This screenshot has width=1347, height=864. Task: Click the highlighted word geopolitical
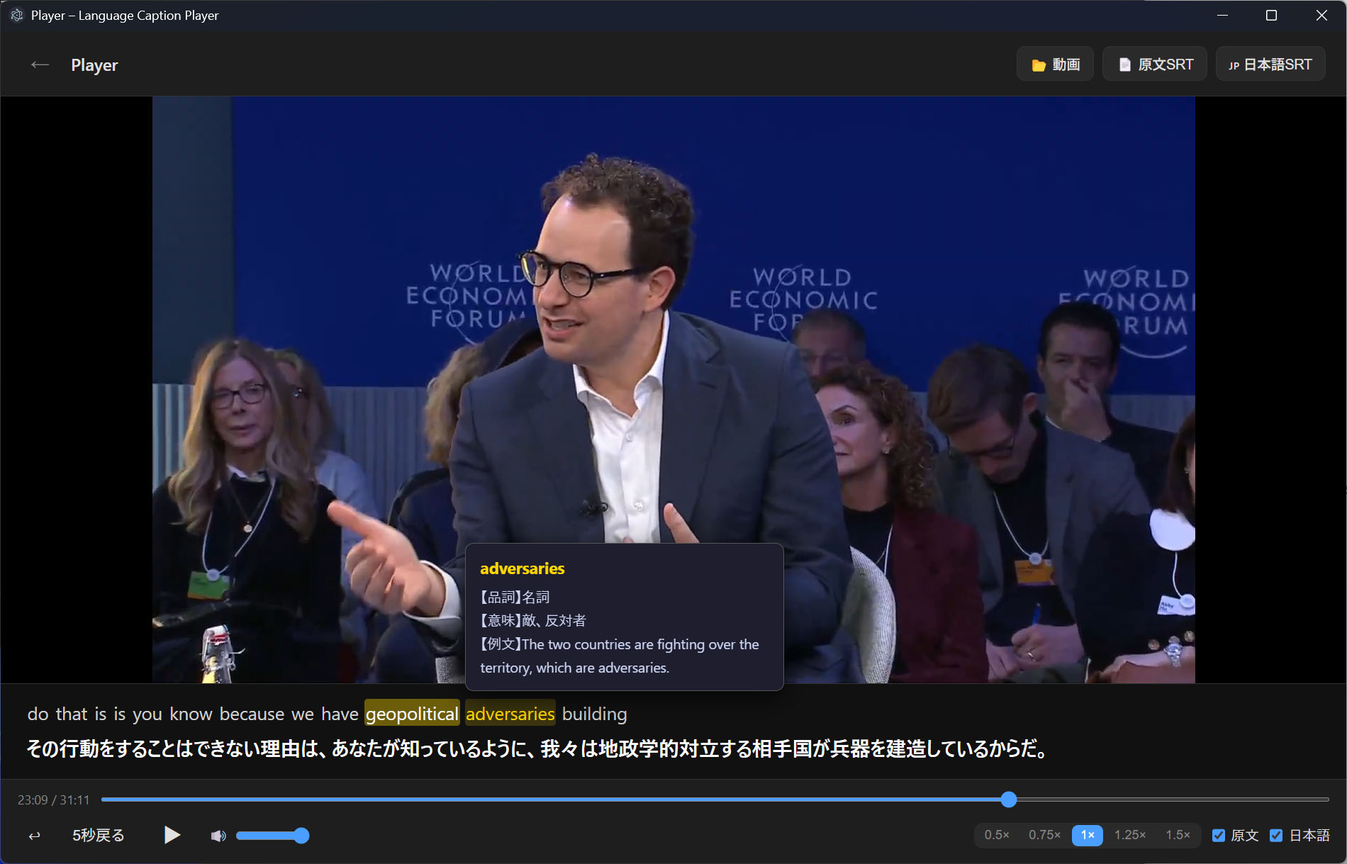coord(412,714)
